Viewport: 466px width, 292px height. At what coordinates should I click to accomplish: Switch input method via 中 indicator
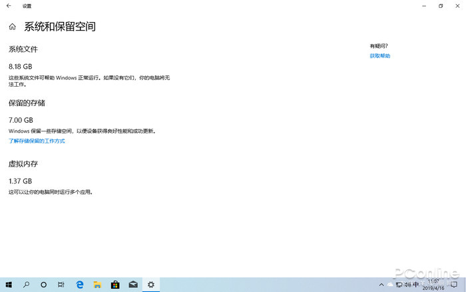pyautogui.click(x=415, y=285)
